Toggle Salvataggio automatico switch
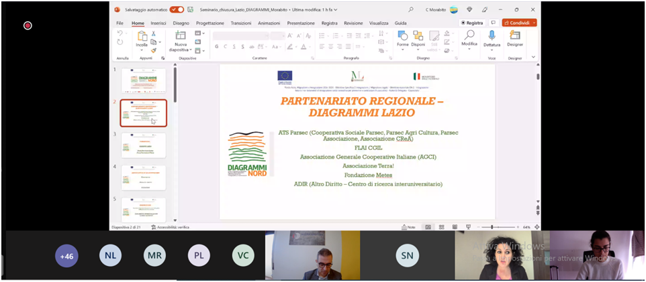Screen dimensions: 646x282 (x=177, y=9)
